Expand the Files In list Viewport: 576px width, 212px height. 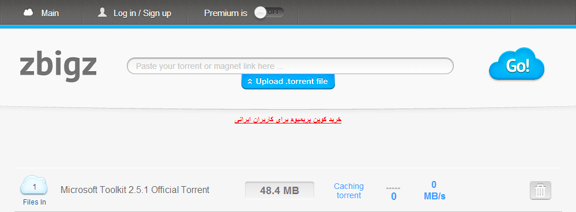tap(35, 202)
